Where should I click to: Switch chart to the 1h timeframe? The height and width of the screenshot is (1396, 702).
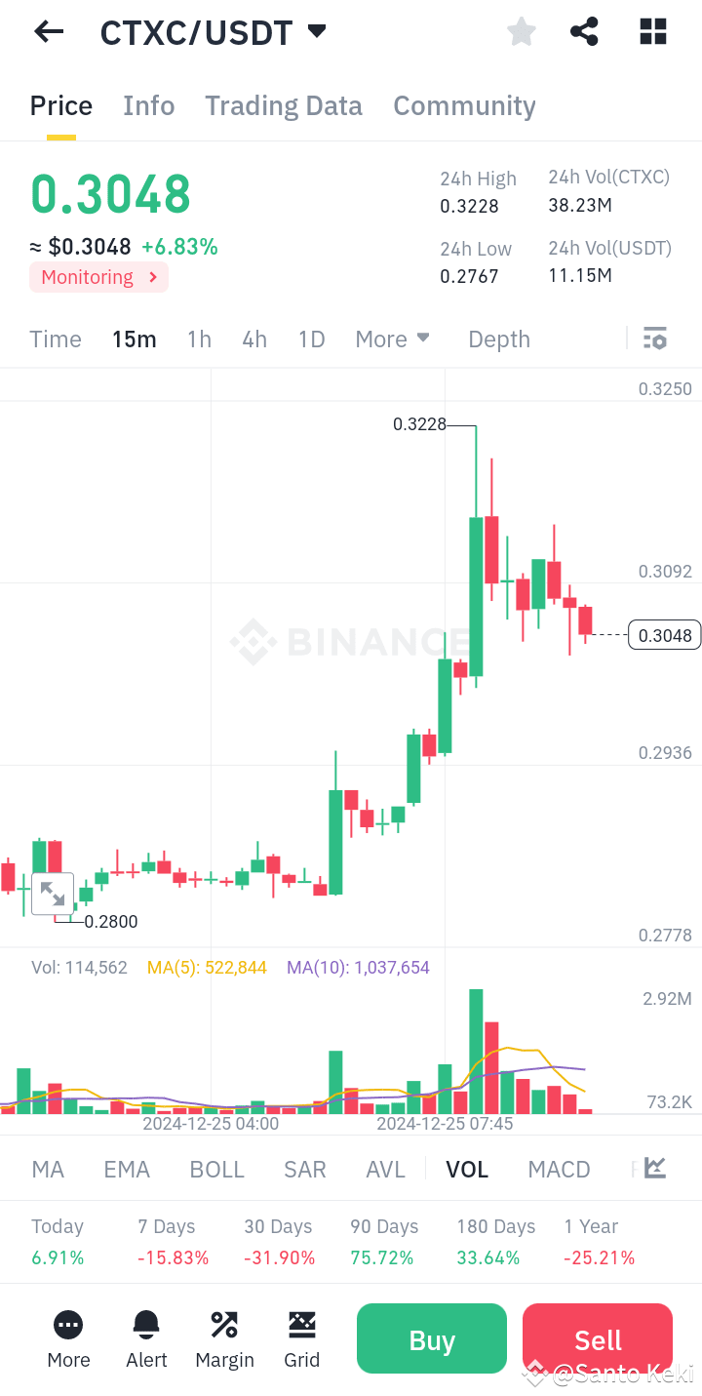199,339
